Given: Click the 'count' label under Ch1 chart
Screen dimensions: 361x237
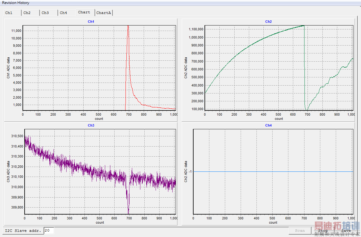Looking at the screenshot, I should pos(99,119).
